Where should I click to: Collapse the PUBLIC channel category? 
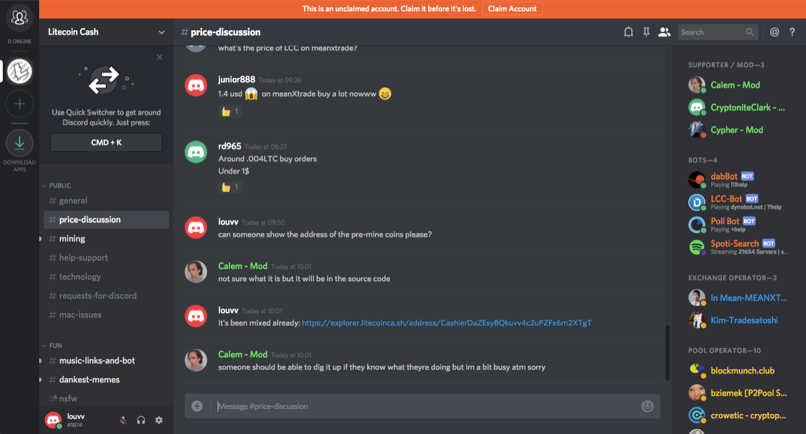point(57,186)
